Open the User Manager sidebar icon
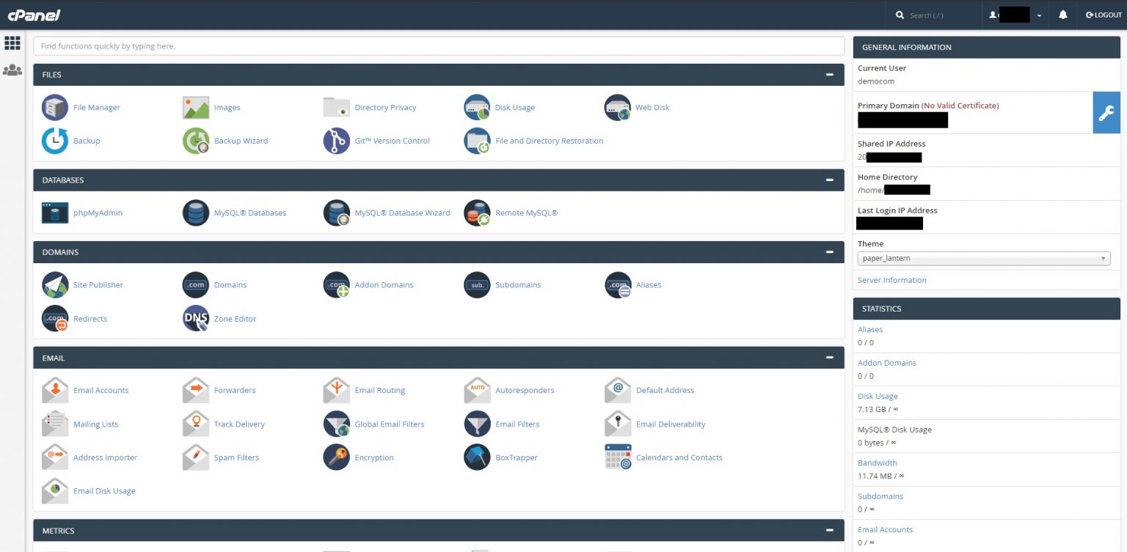Image resolution: width=1127 pixels, height=552 pixels. pos(12,70)
